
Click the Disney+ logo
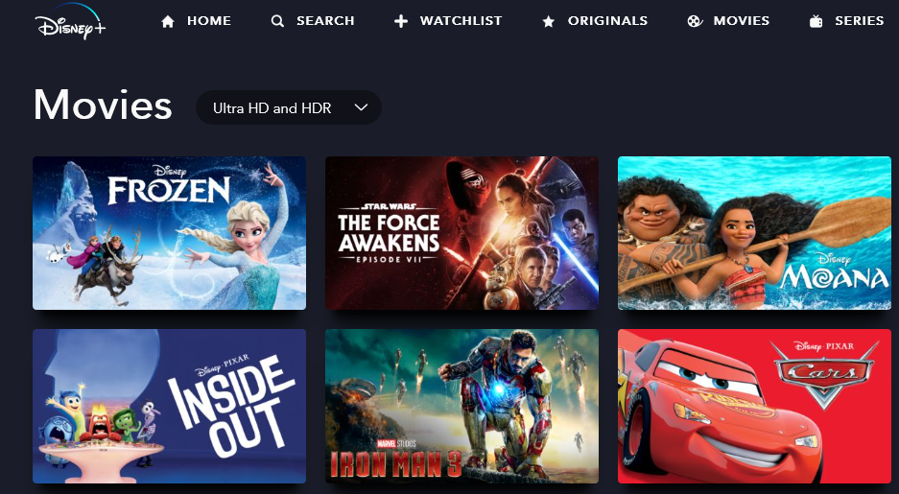(x=70, y=21)
